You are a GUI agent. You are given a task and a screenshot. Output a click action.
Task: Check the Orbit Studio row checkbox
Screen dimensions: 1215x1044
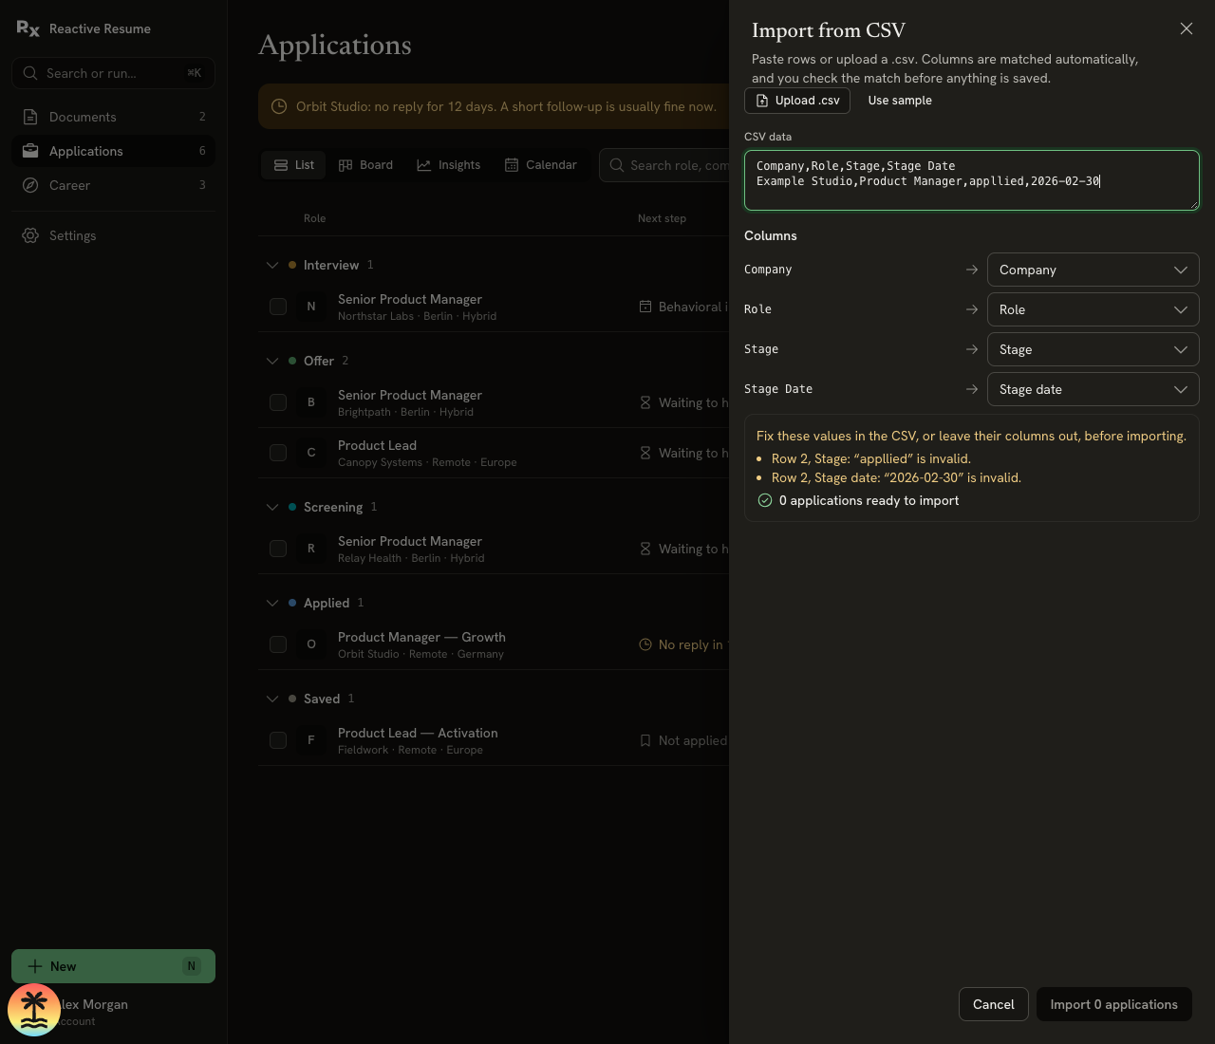(x=278, y=644)
